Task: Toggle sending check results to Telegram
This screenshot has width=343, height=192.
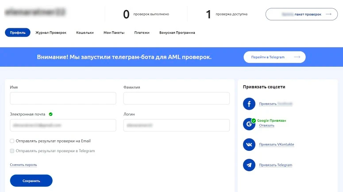Action: click(12, 151)
